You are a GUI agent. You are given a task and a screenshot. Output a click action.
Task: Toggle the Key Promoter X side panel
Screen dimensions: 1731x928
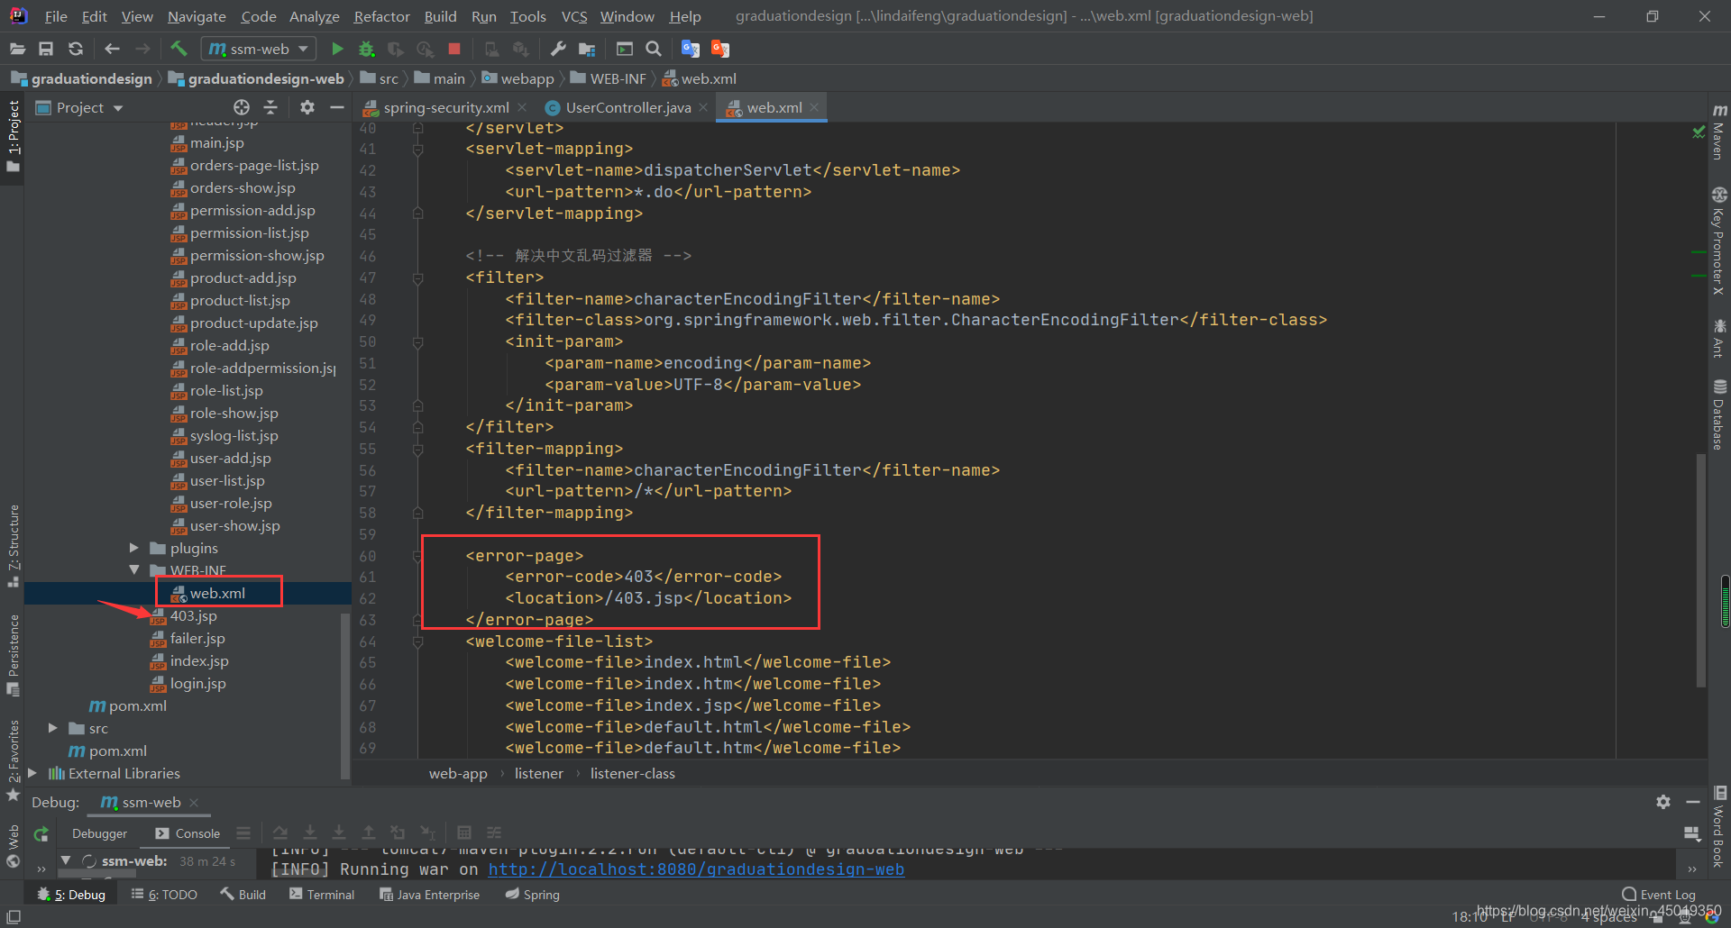click(x=1719, y=241)
